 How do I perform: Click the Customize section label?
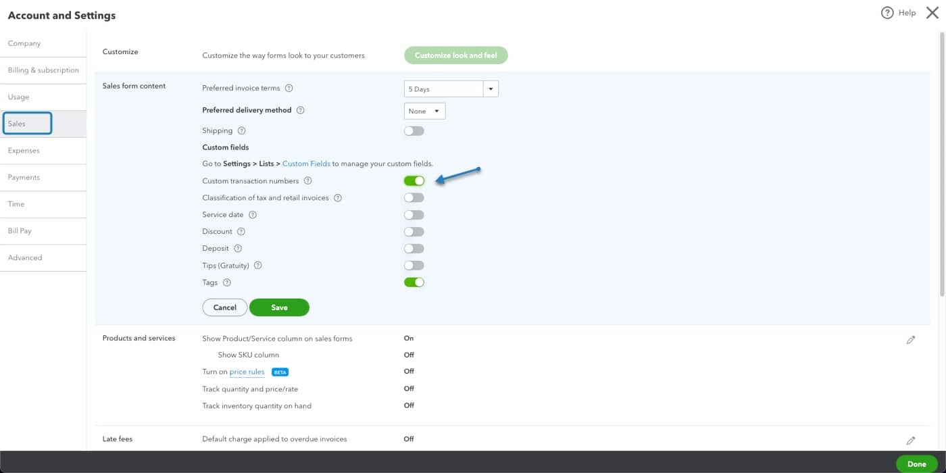(x=120, y=52)
